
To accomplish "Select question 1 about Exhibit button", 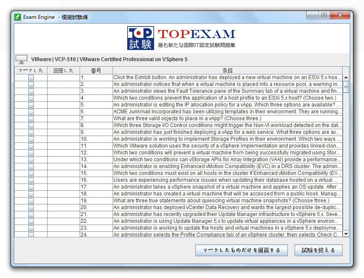I will [227, 77].
